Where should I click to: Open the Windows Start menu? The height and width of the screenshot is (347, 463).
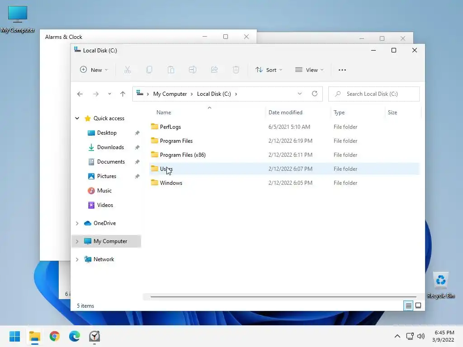coord(14,336)
